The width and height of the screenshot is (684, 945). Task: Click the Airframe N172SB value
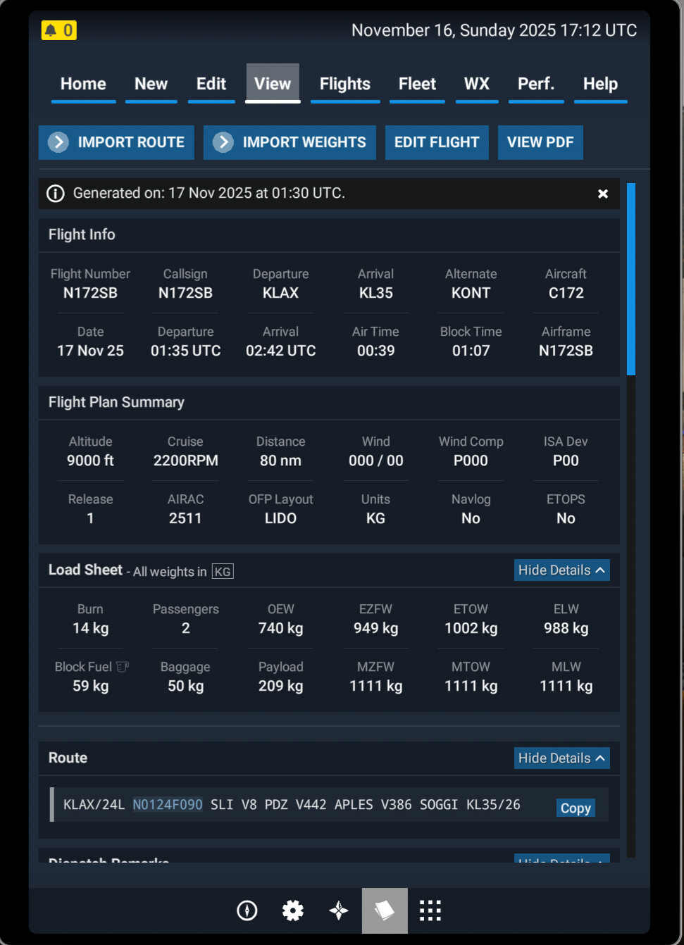566,351
